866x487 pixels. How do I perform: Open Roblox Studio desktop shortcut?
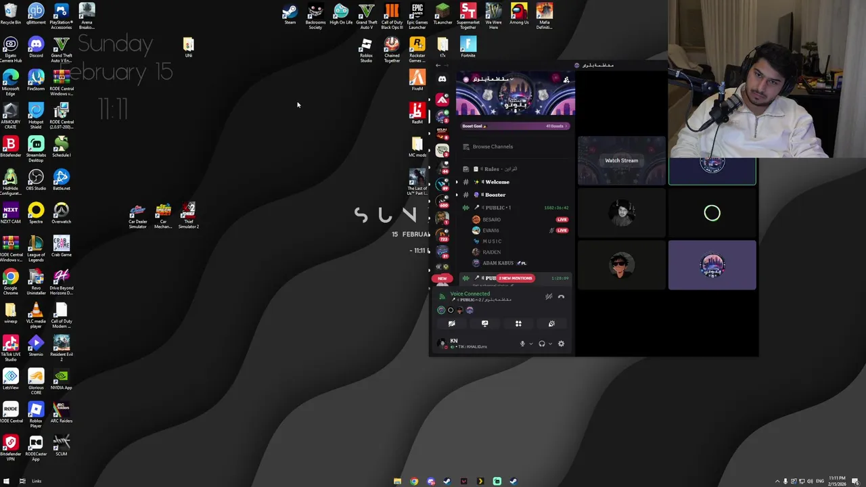pyautogui.click(x=366, y=50)
